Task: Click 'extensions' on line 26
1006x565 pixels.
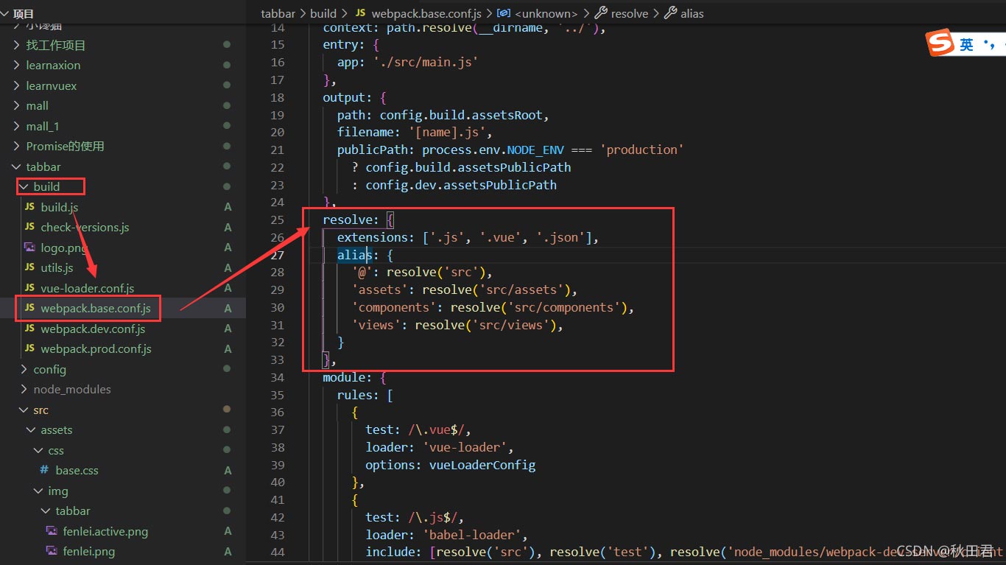Action: pos(373,237)
